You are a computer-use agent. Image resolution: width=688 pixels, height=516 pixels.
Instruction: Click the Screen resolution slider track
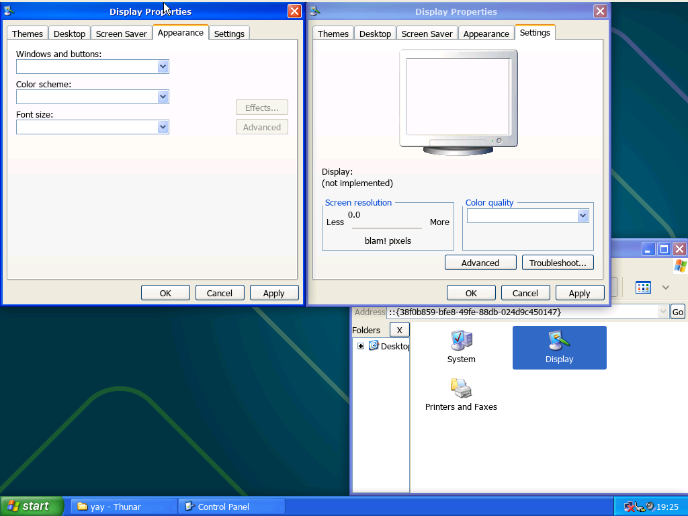[387, 228]
